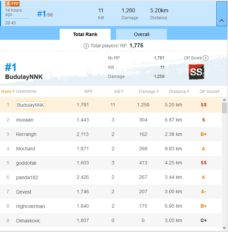Viewport: 228px width, 232px height.
Task: Open panda182's player profile
Action: 27,177
